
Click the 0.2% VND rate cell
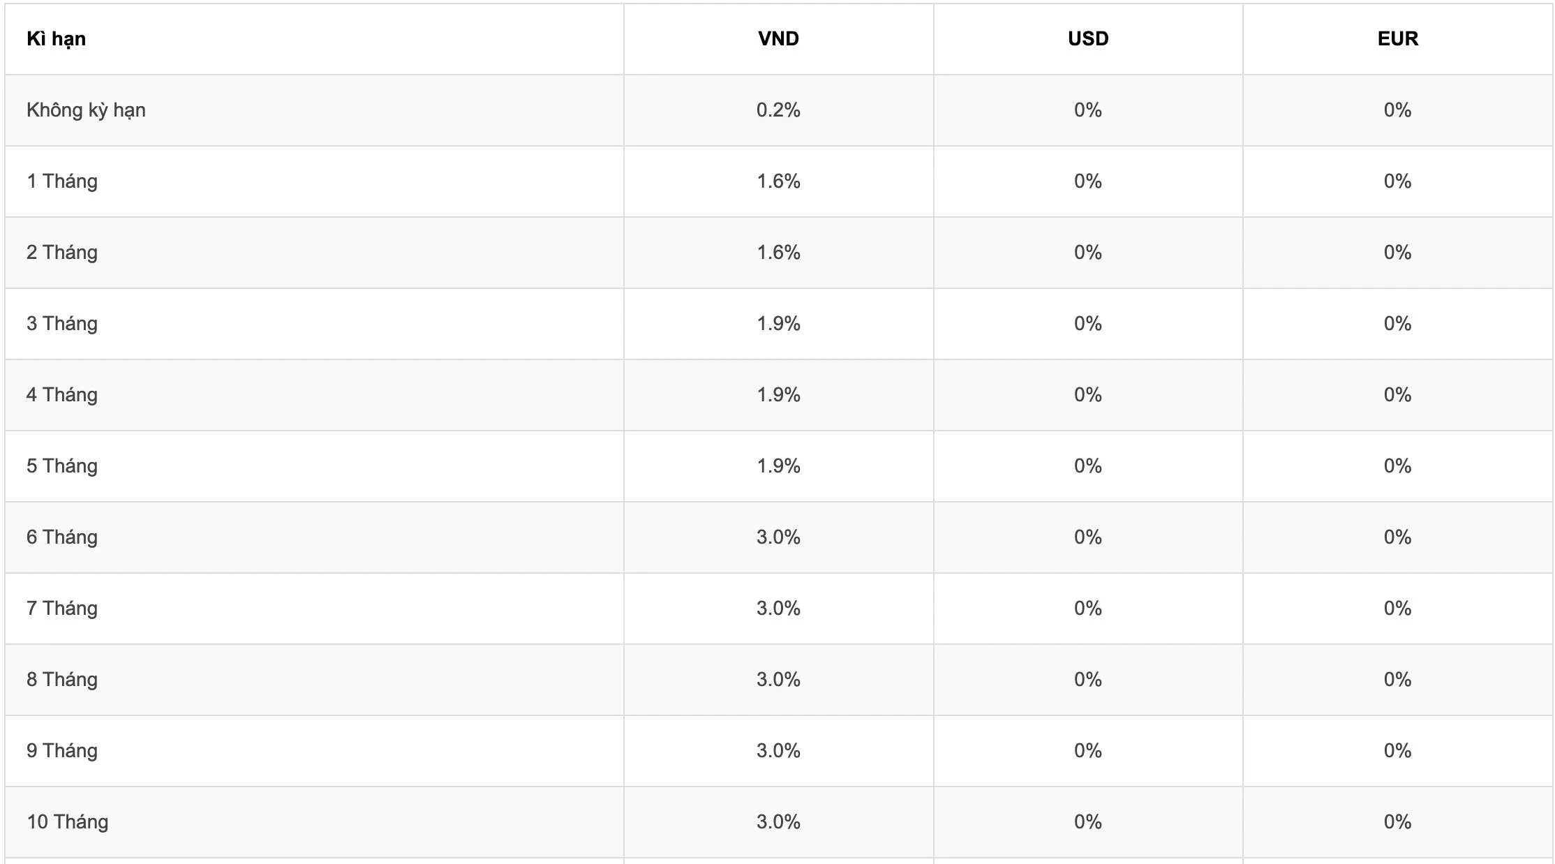point(778,110)
